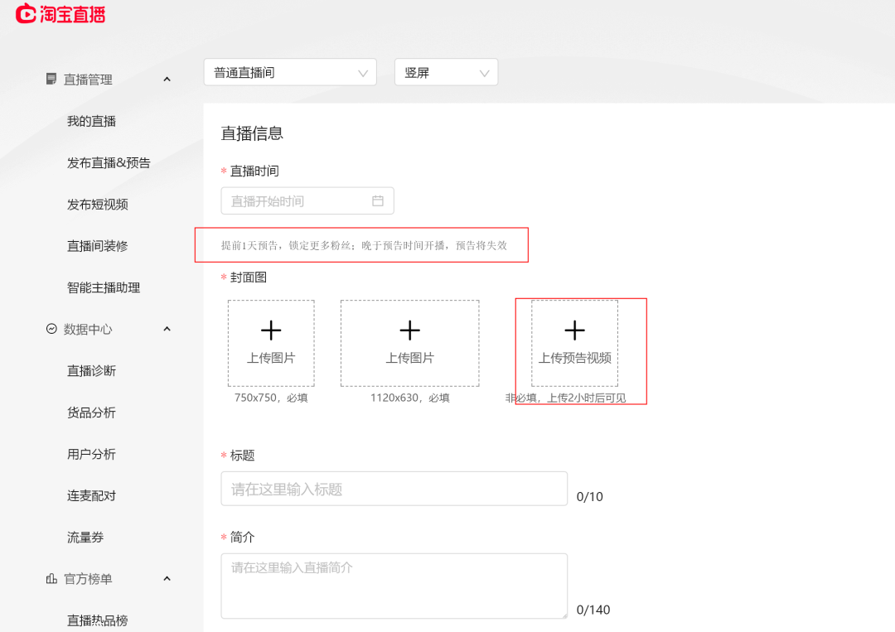Focus the 直播开始时间 date field
The width and height of the screenshot is (895, 632).
tap(307, 200)
